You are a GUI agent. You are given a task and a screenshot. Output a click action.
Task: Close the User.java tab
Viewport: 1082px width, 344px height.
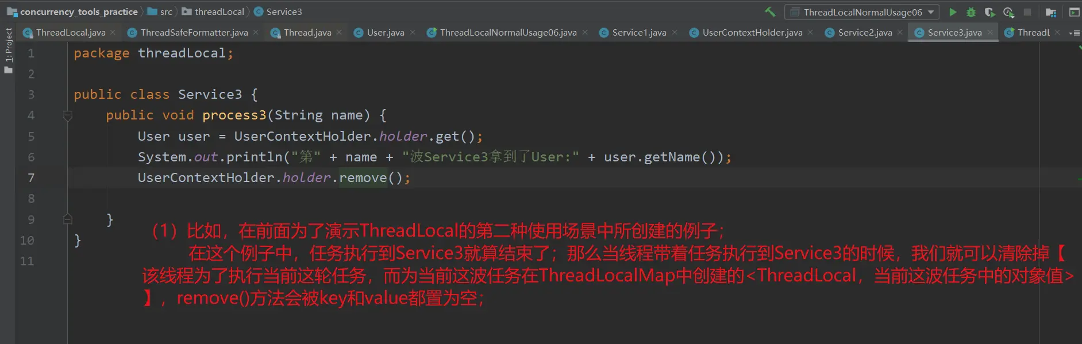click(x=413, y=33)
